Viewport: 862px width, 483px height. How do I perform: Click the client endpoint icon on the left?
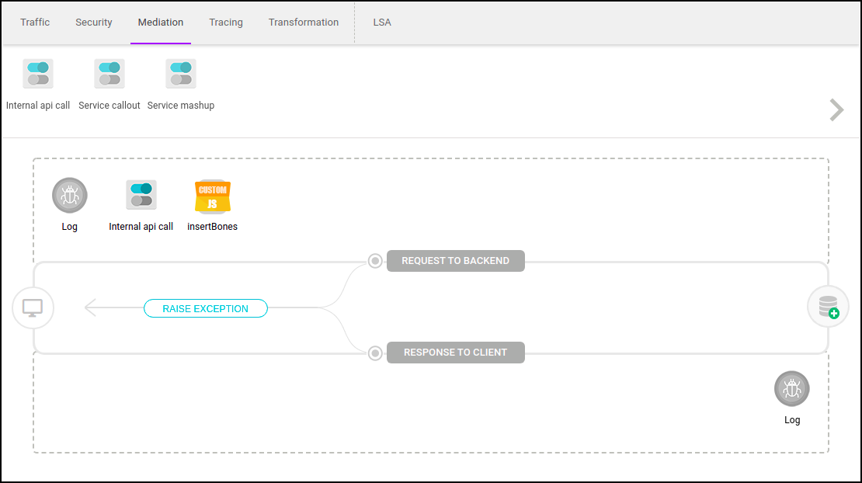pyautogui.click(x=33, y=308)
